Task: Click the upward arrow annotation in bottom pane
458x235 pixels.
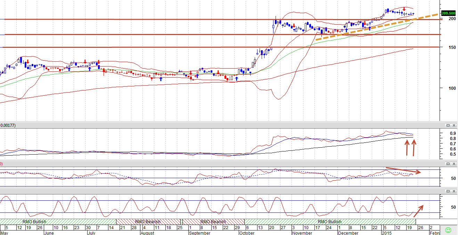Action: [x=419, y=211]
